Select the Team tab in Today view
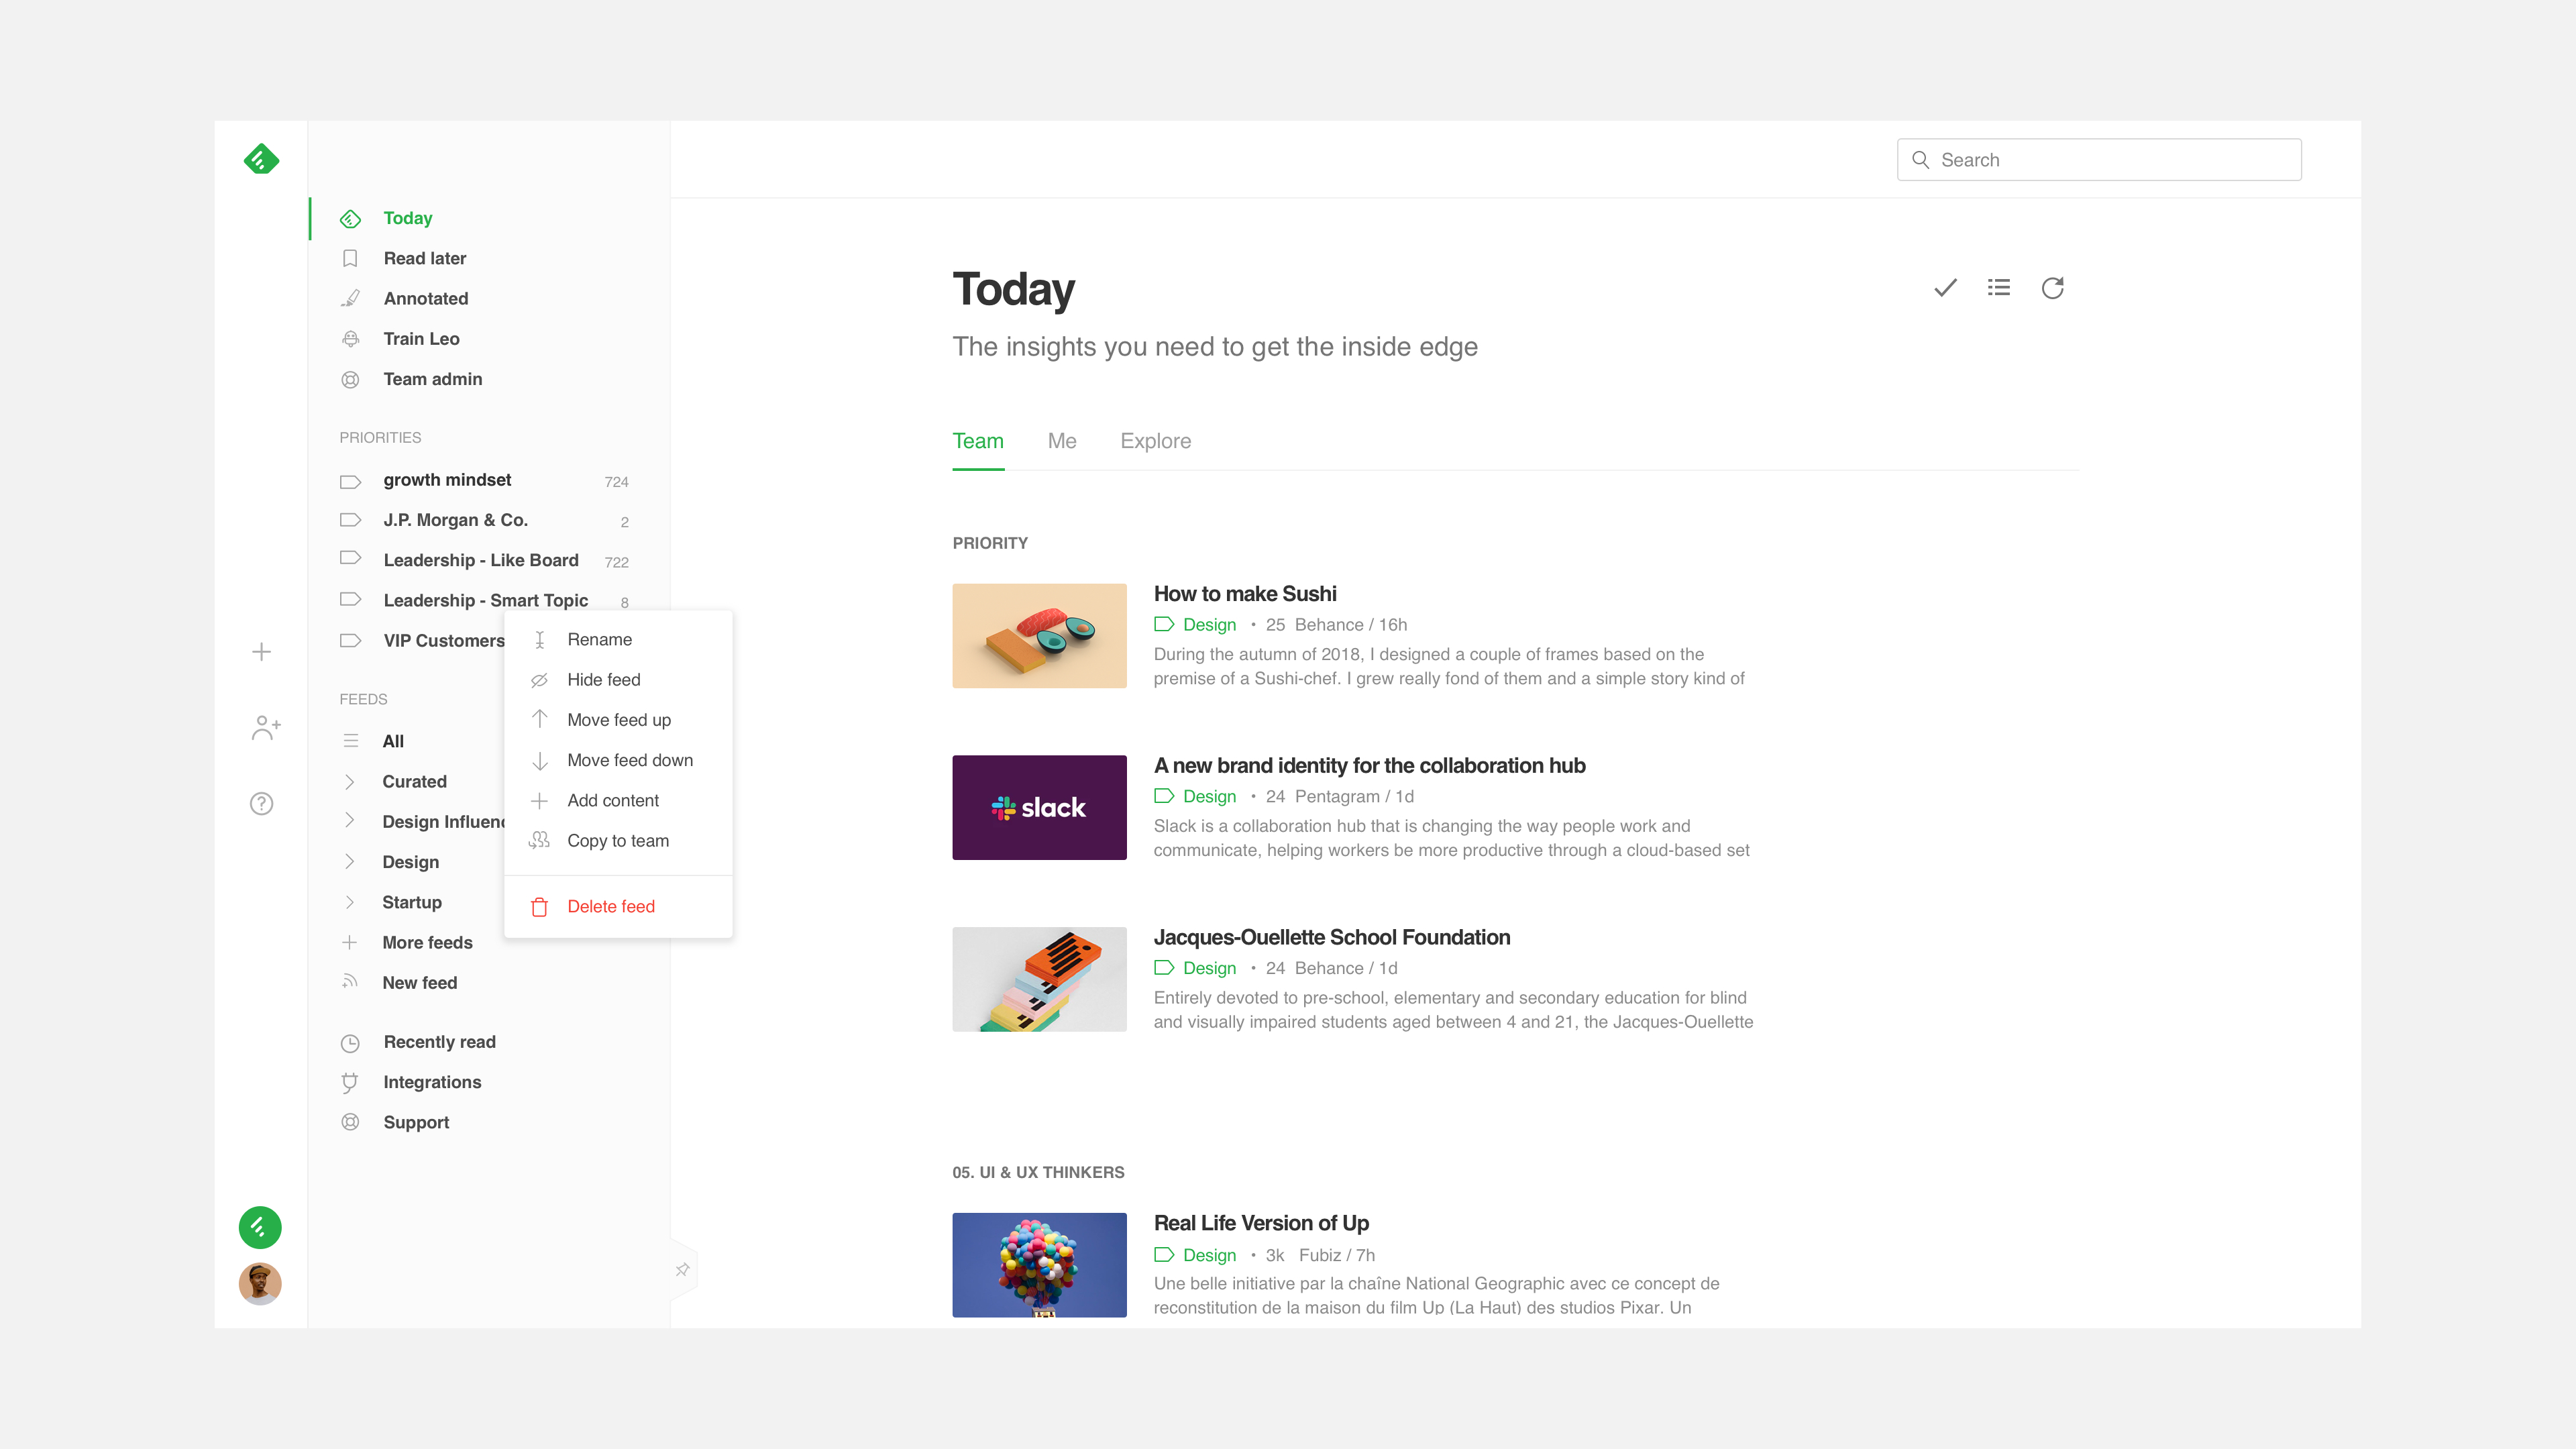This screenshot has width=2576, height=1449. 977,441
